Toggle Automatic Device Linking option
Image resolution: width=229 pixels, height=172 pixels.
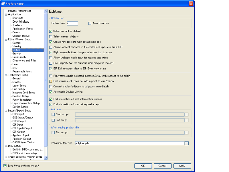[x=51, y=92]
